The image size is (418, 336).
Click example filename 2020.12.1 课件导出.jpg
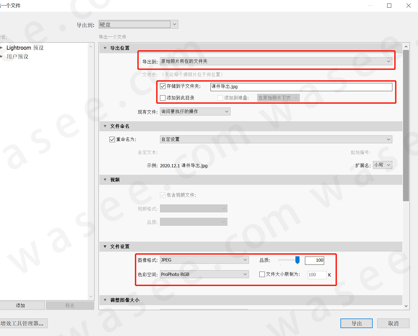(184, 166)
